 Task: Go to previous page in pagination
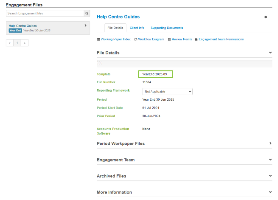click(10, 43)
